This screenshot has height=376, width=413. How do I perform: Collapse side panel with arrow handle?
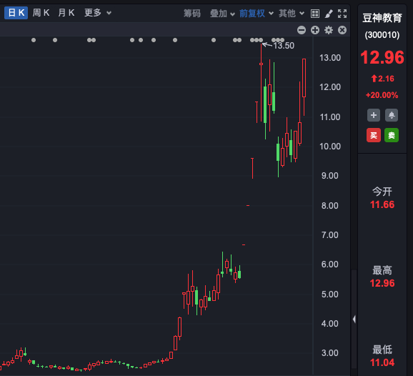[354, 320]
